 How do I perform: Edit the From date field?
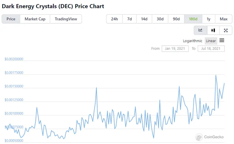175,49
